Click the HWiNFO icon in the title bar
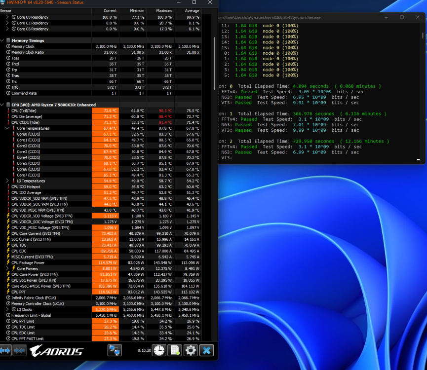427x370 pixels. click(4, 2)
